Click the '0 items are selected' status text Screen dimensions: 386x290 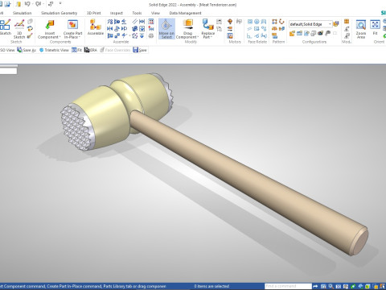(211, 286)
